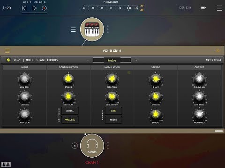Open the Phones output node
225x168 pixels.
coord(92,146)
